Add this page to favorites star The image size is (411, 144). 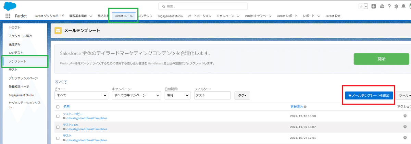361,7
